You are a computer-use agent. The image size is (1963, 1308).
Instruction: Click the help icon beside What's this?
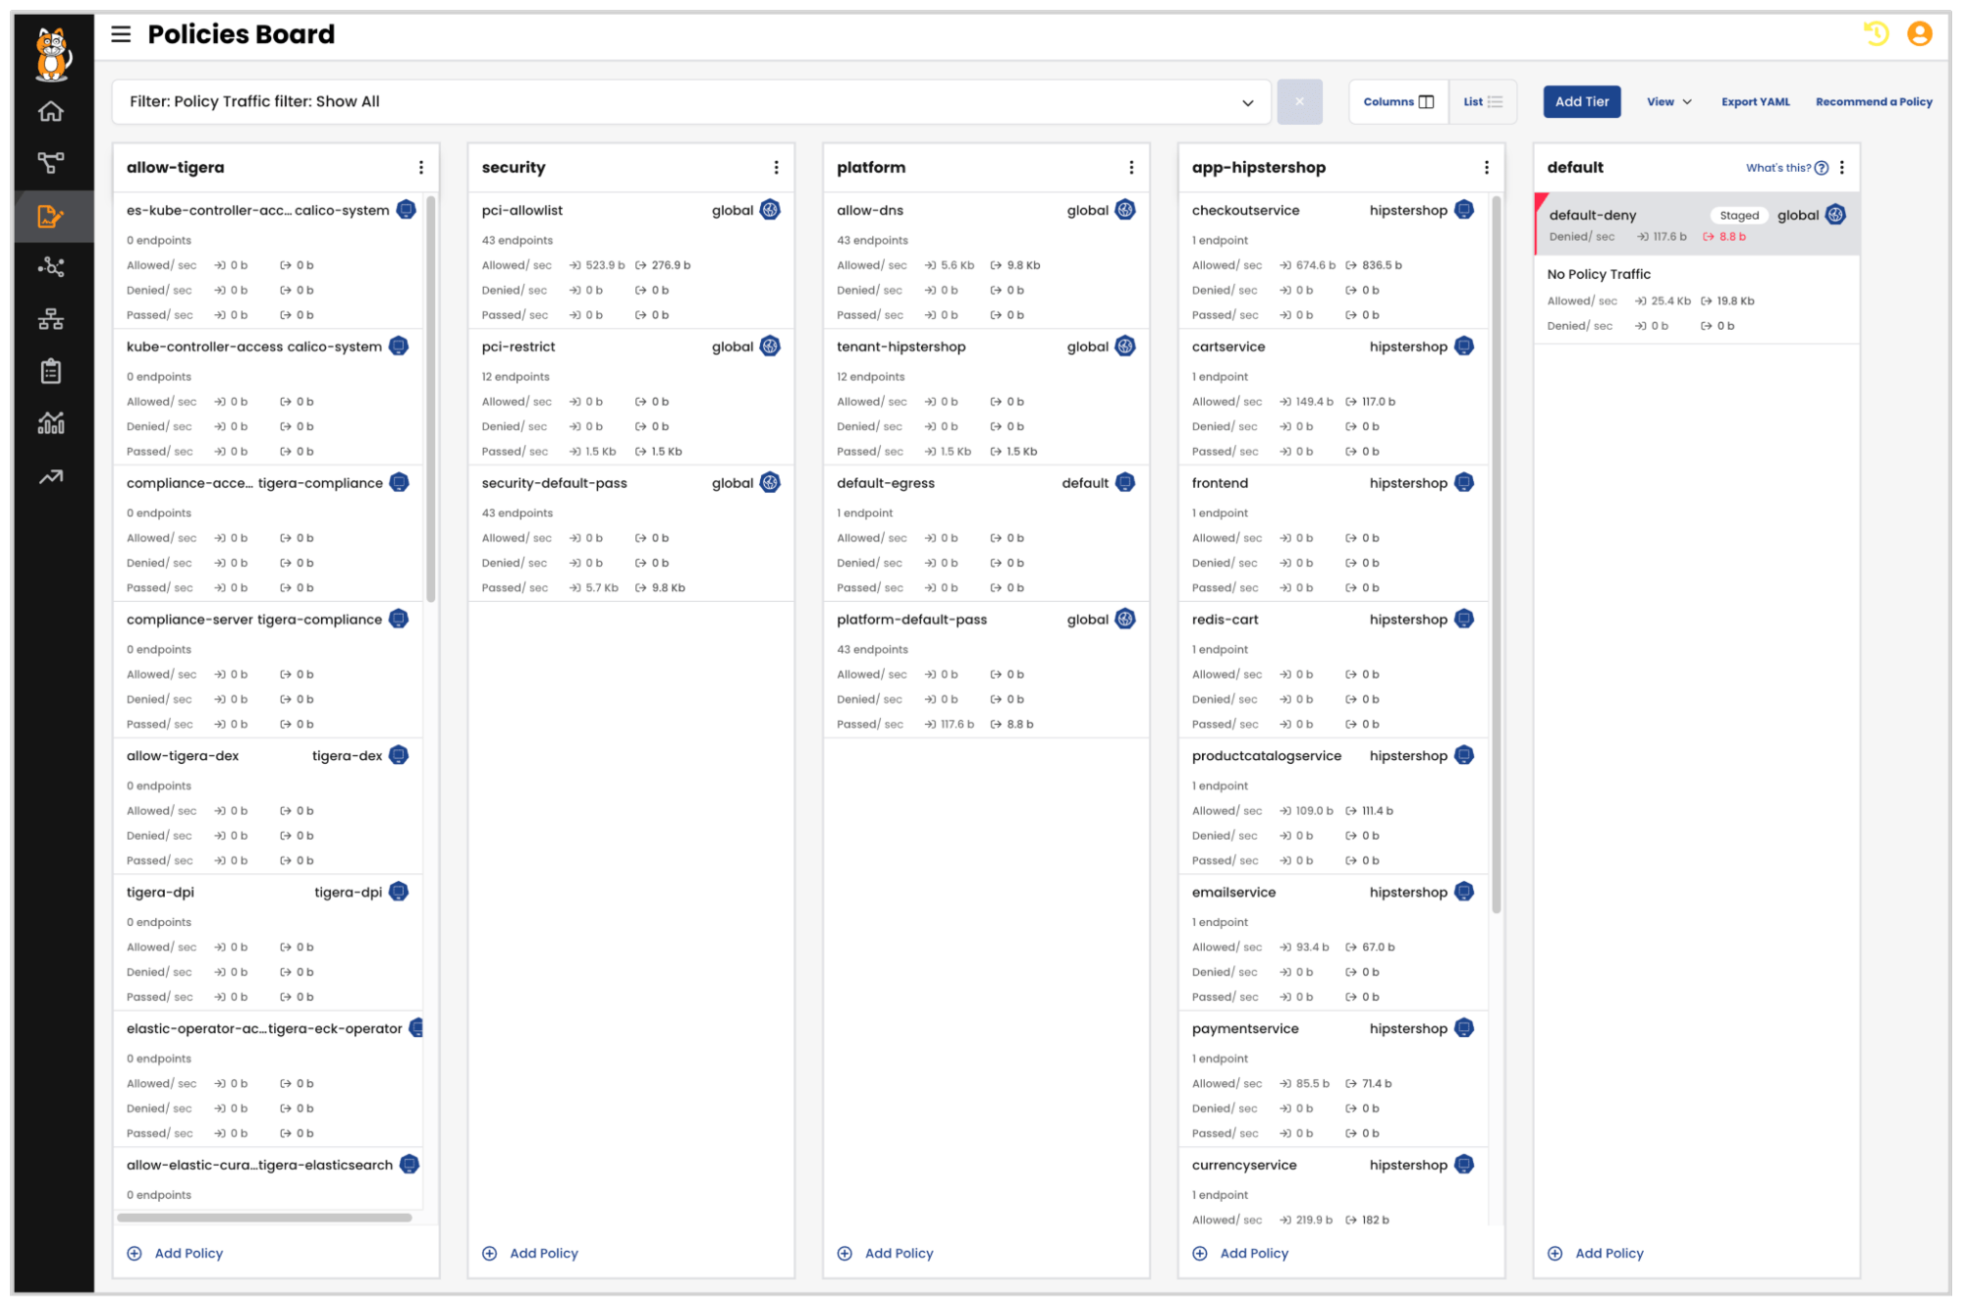tap(1822, 168)
